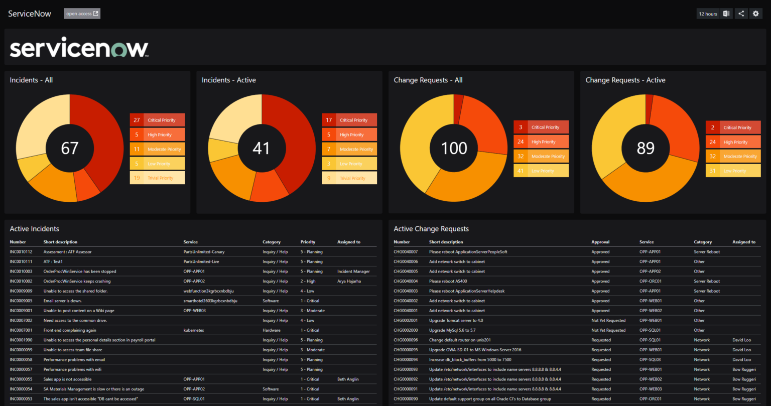Toggle the Low Priority legend in Change Requests - Active
This screenshot has width=771, height=406.
(733, 171)
